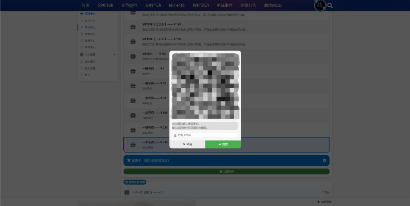Click the power icon next to 登出

click(82, 75)
